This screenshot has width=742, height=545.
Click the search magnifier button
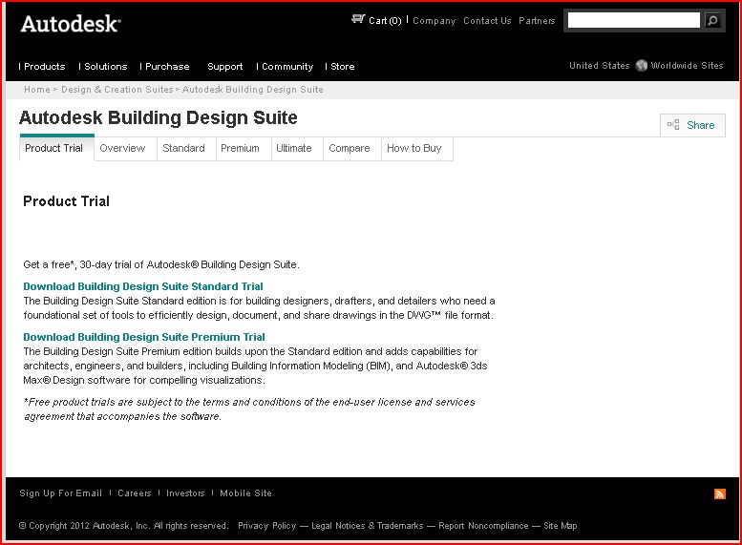712,20
